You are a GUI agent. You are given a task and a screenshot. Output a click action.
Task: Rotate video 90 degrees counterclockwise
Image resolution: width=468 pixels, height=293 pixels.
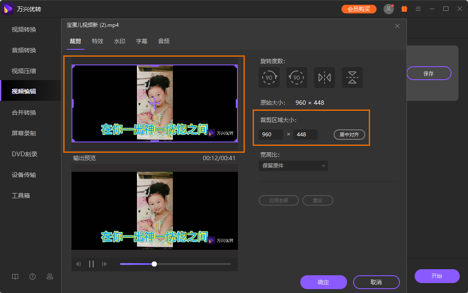click(297, 77)
